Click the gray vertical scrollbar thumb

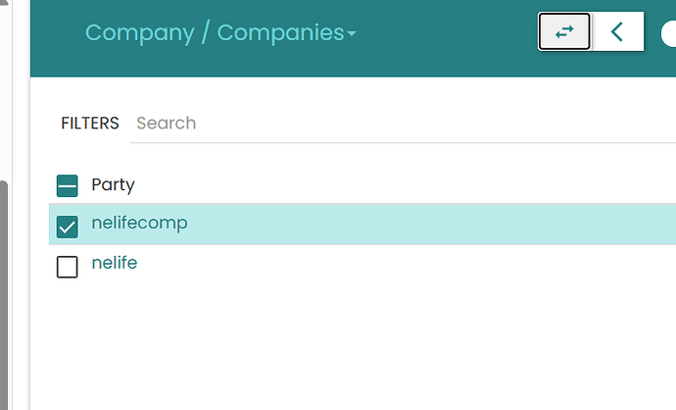click(4, 295)
